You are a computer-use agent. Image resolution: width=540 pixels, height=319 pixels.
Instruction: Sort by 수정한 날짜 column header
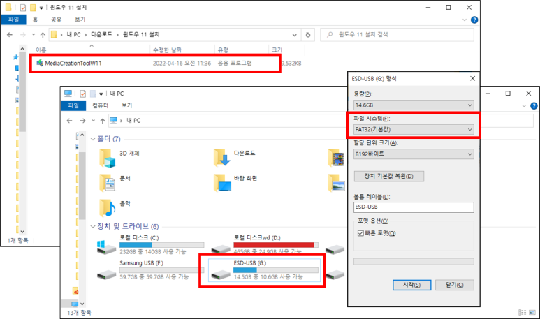tap(168, 50)
